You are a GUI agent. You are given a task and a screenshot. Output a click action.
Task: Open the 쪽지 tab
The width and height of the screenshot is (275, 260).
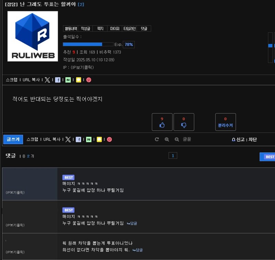pos(100,28)
